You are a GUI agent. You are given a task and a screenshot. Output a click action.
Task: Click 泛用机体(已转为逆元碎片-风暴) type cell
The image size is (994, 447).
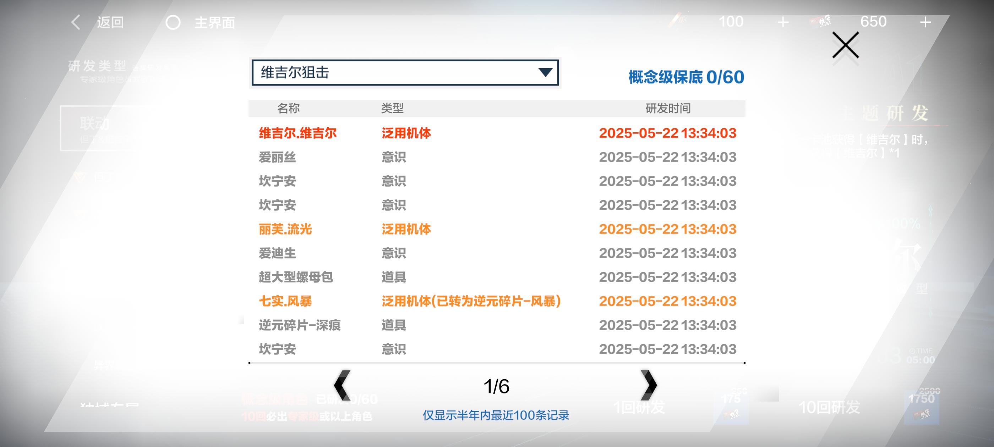pos(471,301)
